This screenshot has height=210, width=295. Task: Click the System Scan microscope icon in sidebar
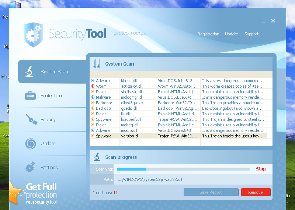tap(29, 71)
